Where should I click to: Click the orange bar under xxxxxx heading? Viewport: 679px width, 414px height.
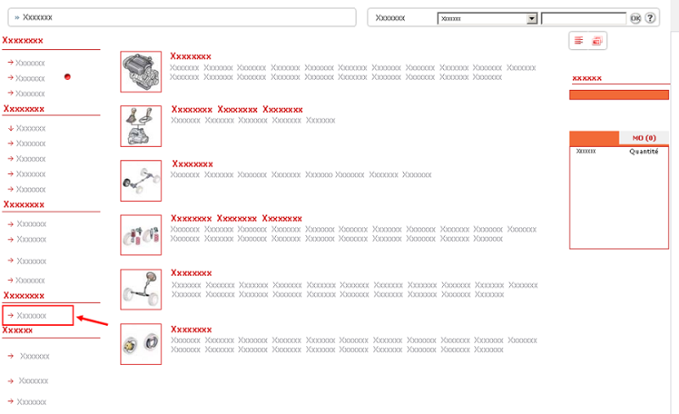pyautogui.click(x=619, y=95)
